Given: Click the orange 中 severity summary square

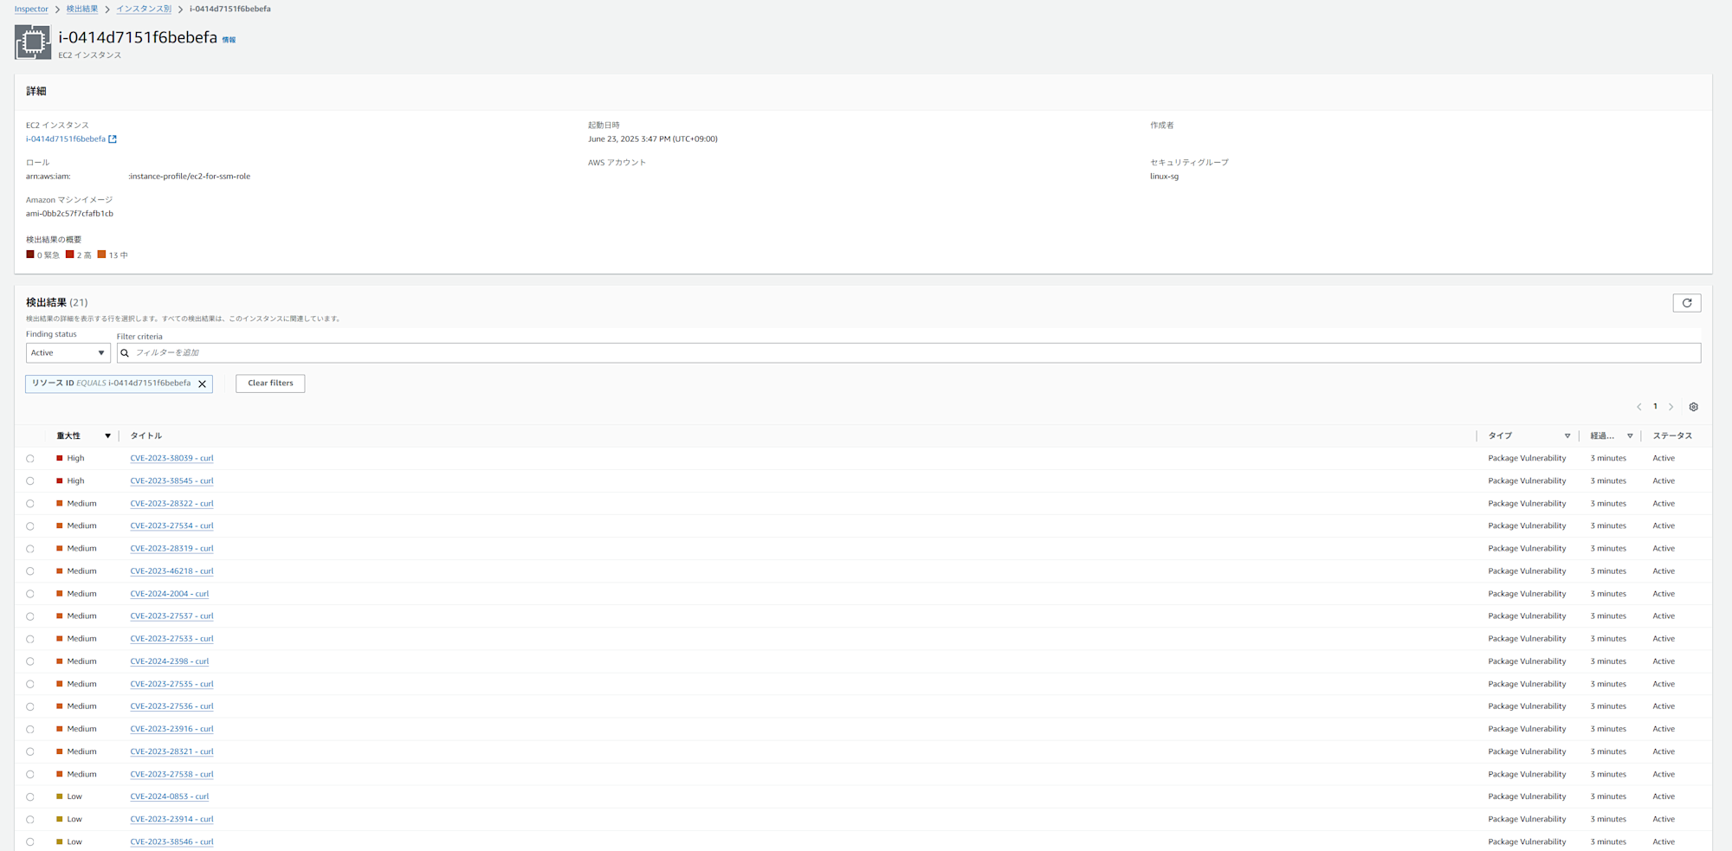Looking at the screenshot, I should point(101,255).
